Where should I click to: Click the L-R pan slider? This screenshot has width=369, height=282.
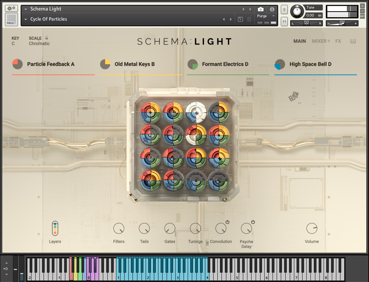click(x=306, y=23)
